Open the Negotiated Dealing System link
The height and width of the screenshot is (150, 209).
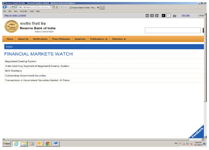pyautogui.click(x=21, y=61)
